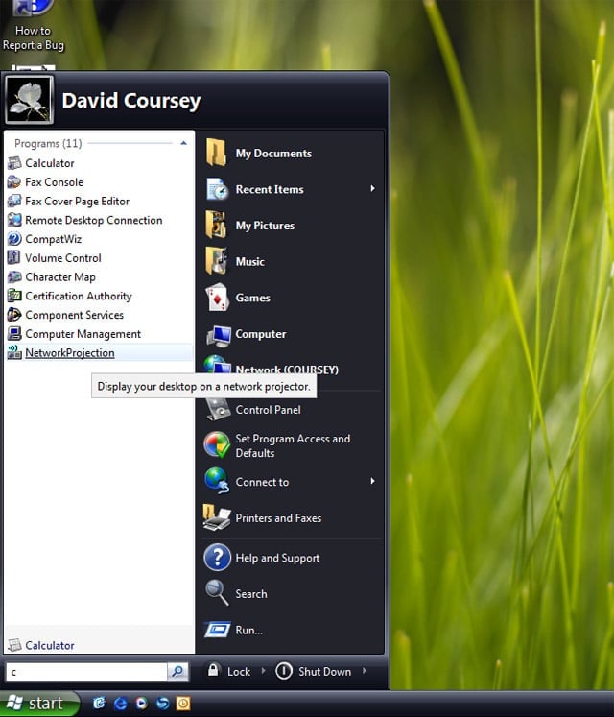Open the Control Panel menu entry
The image size is (614, 717).
point(268,410)
